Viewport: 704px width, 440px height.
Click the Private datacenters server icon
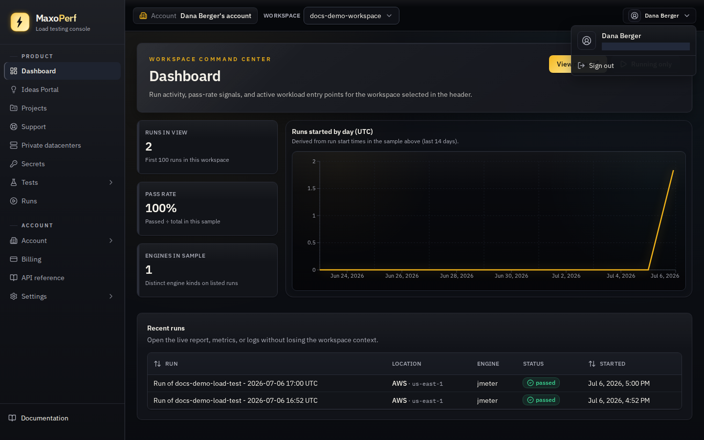pos(14,145)
